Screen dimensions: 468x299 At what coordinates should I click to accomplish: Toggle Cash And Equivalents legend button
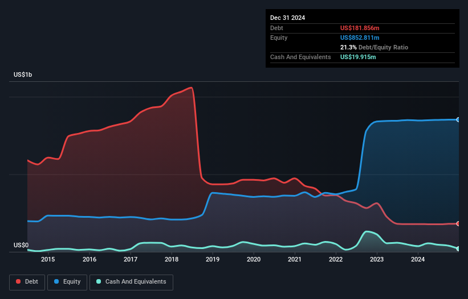131,282
